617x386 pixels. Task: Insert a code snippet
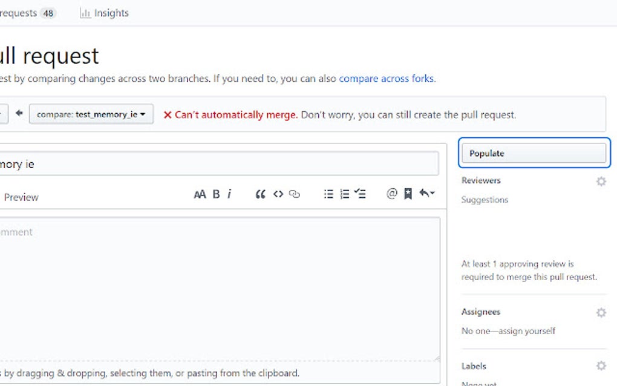pyautogui.click(x=278, y=194)
